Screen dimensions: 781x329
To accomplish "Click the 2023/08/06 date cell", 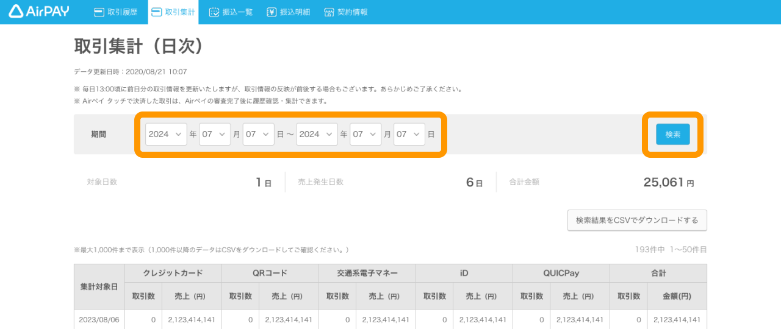I will pos(99,319).
